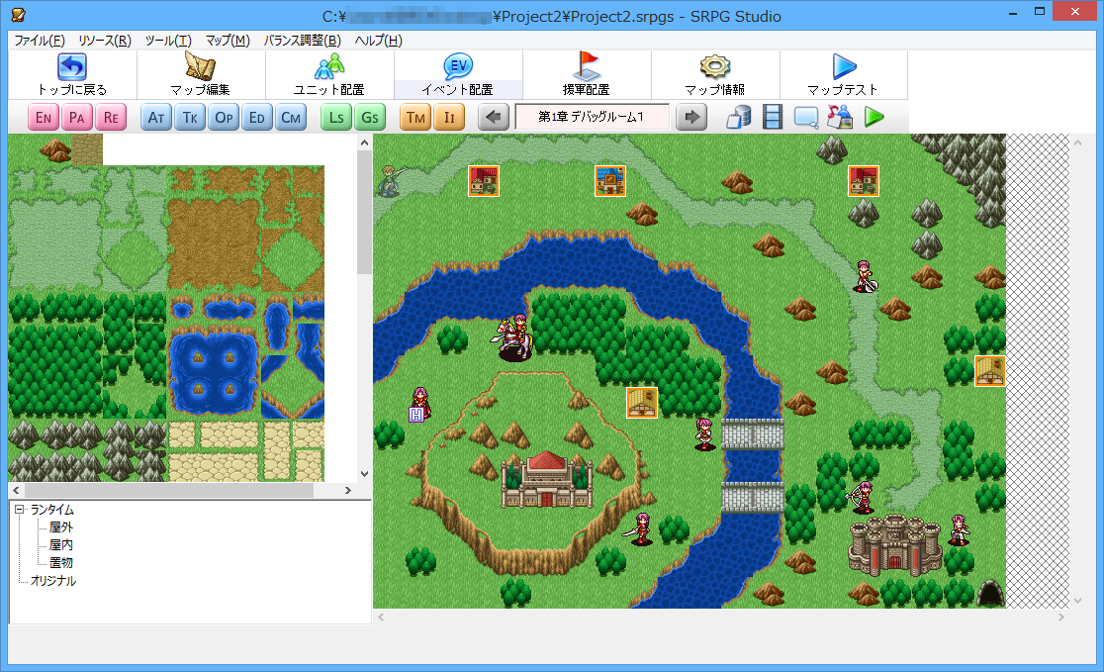
Task: Click the tile palette vertical scrollbar thumb
Action: (364, 212)
